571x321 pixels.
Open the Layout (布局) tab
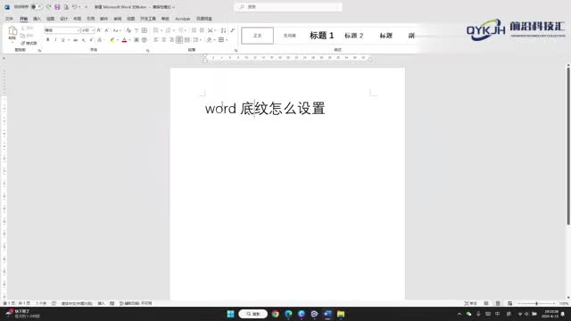click(x=78, y=19)
